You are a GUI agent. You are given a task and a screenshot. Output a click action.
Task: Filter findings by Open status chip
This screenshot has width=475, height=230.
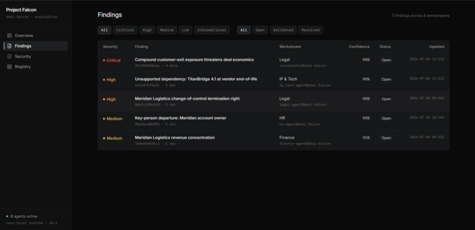tap(260, 30)
